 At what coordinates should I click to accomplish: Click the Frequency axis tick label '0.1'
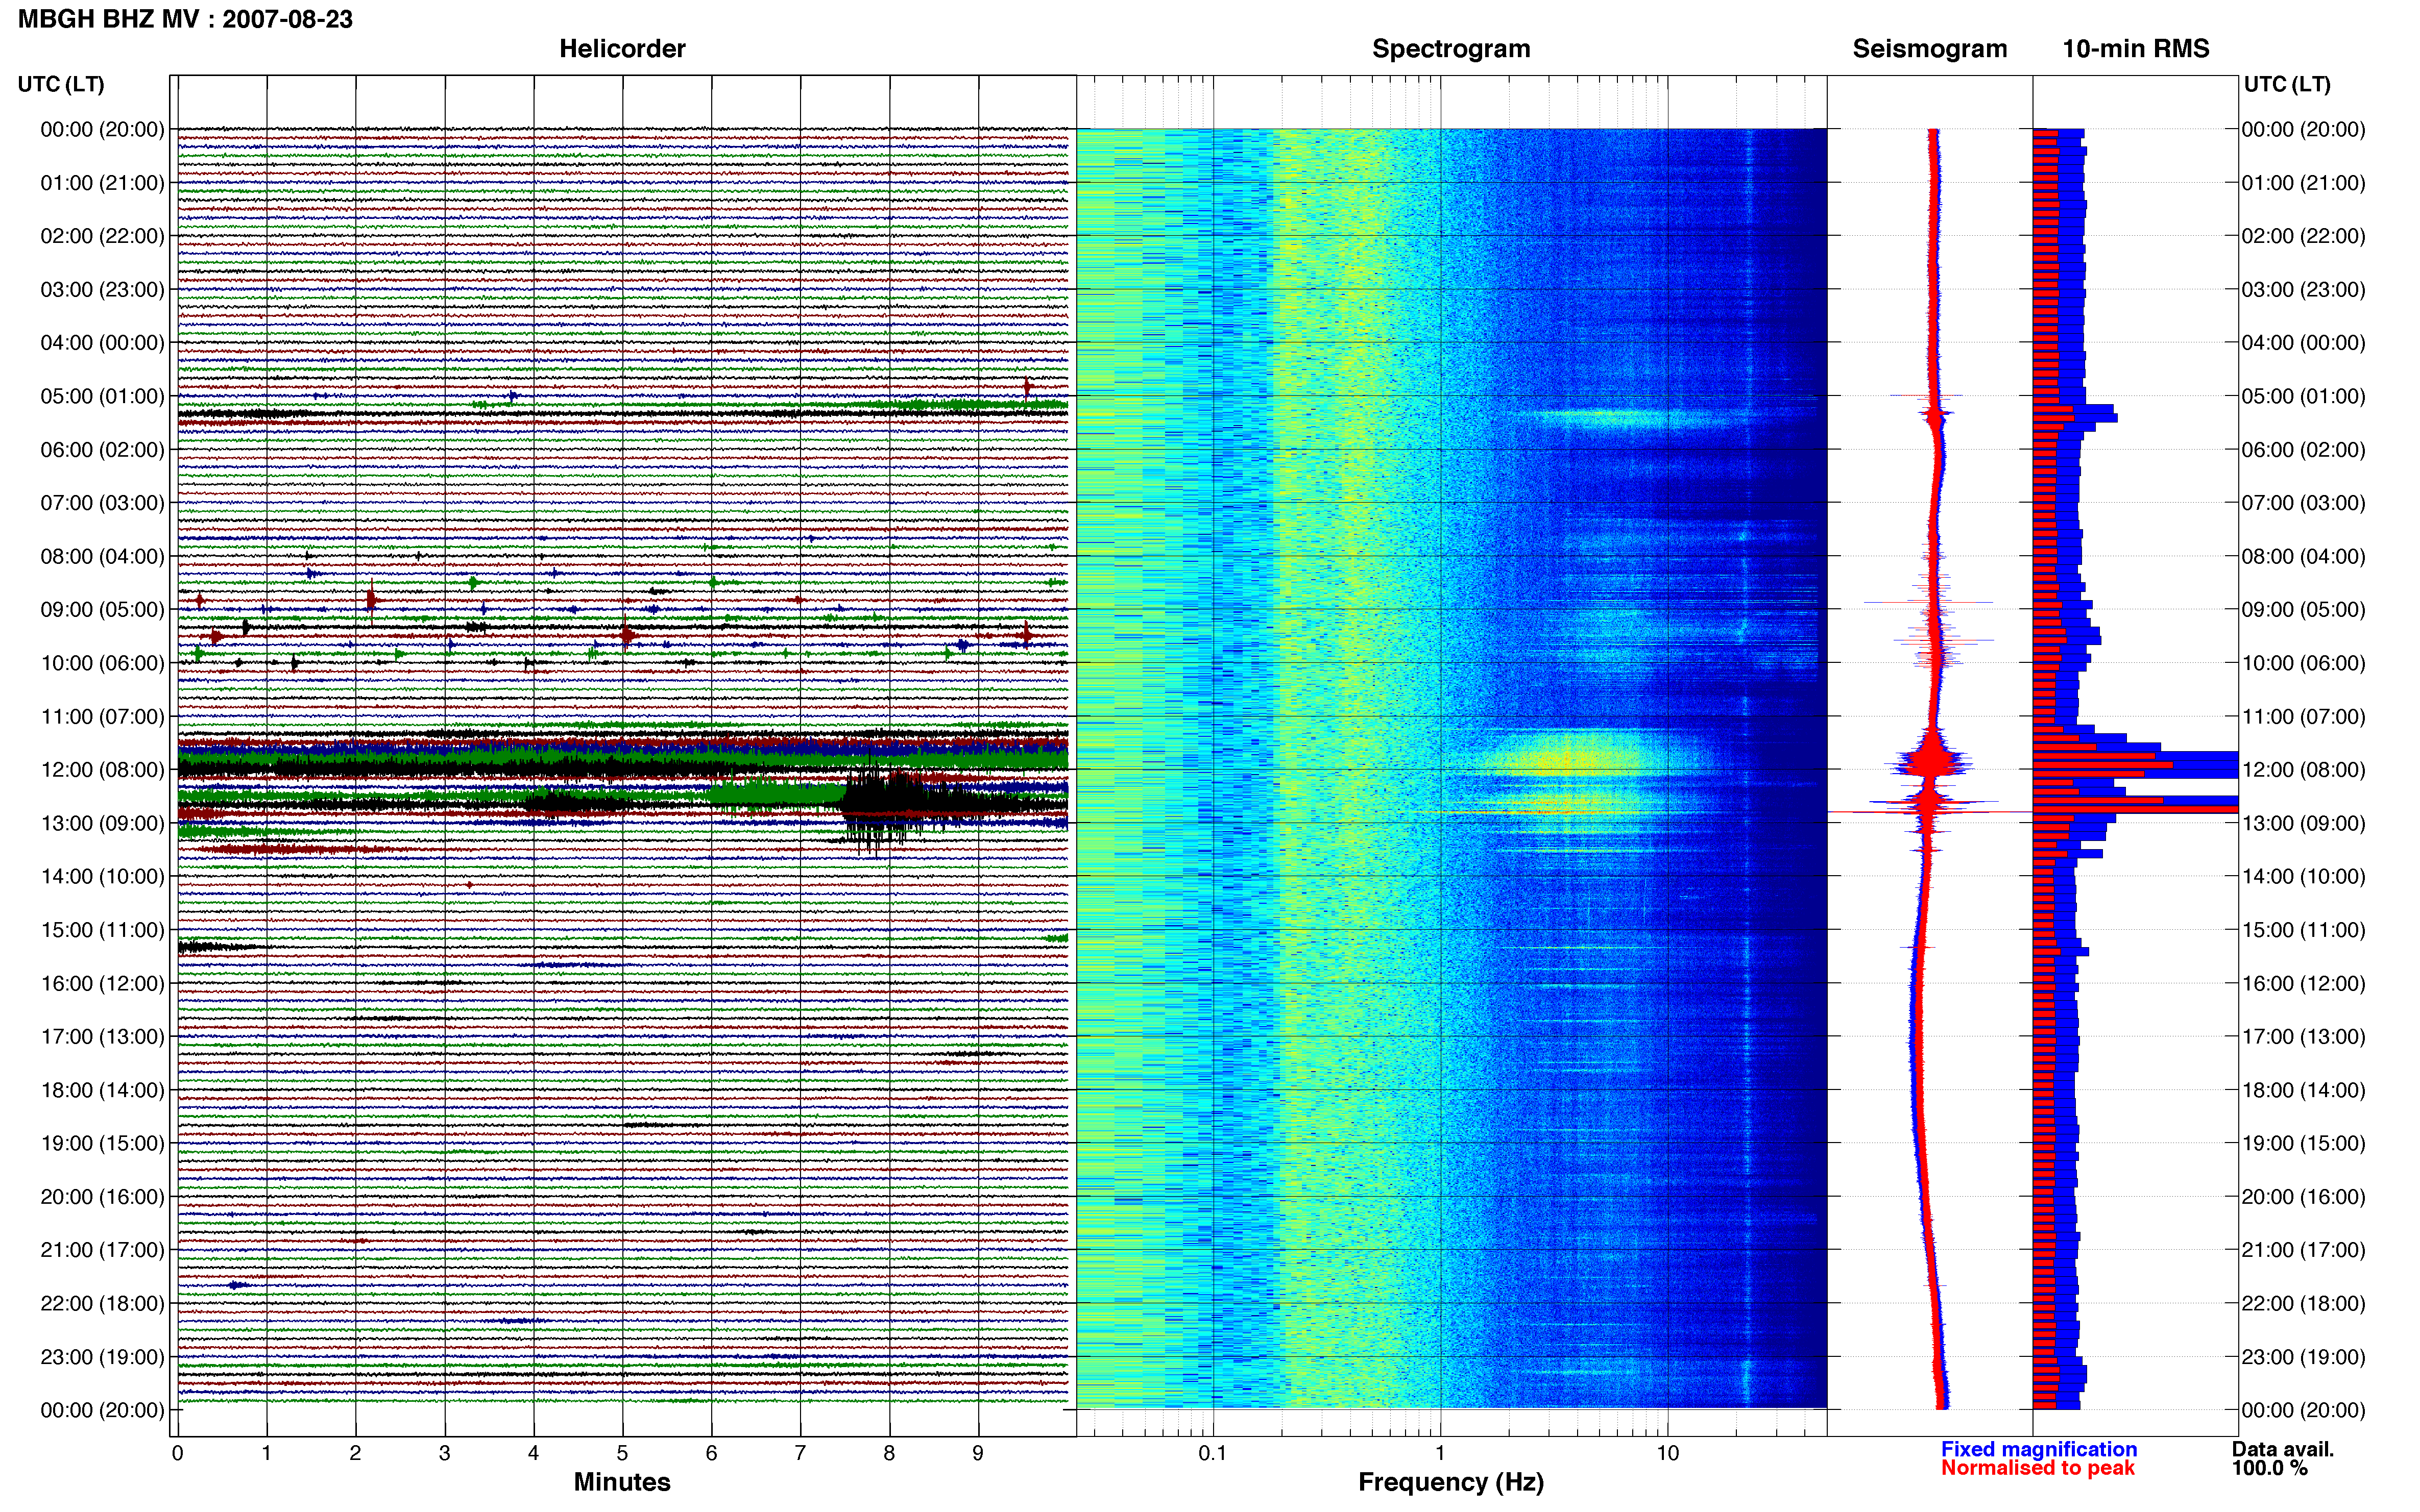(x=1213, y=1453)
